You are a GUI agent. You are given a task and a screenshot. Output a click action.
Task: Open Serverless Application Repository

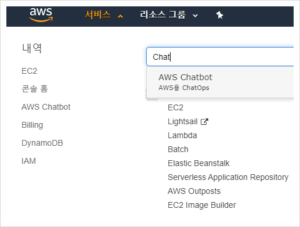(228, 177)
